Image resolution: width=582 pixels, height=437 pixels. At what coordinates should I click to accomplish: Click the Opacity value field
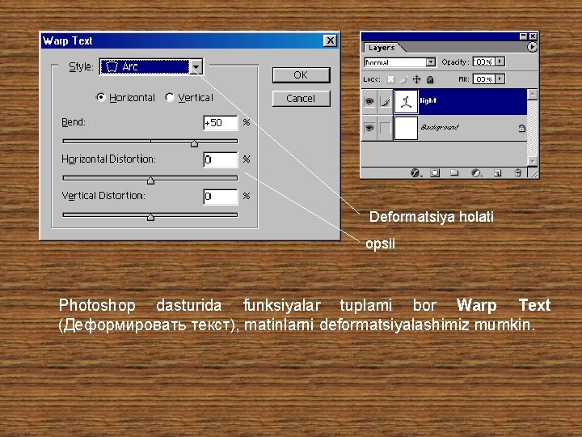(483, 62)
